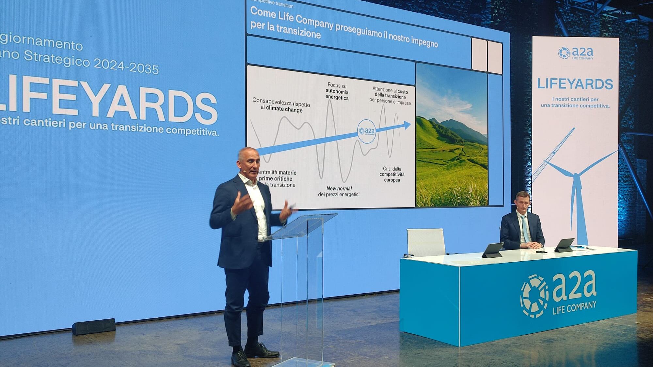Select the a2a Life Company logo on banner
Viewport: 653px width, 367px height.
576,53
